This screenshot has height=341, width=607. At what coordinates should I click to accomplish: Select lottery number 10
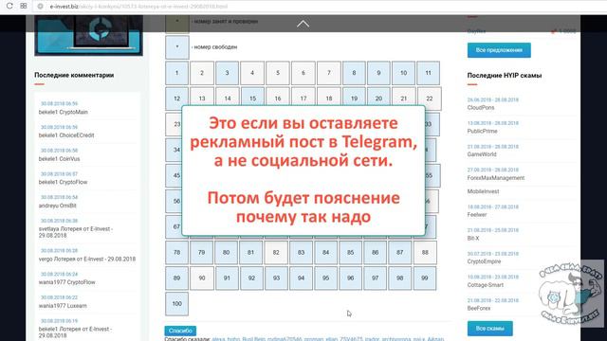click(x=403, y=73)
